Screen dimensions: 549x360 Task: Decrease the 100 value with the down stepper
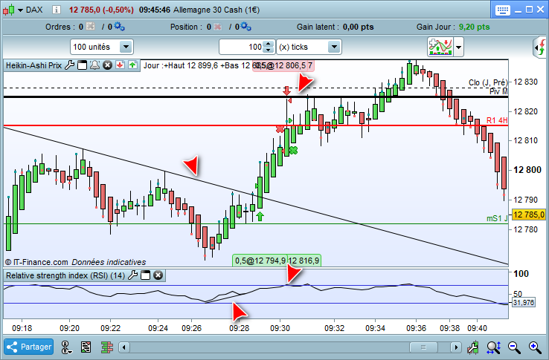(269, 50)
